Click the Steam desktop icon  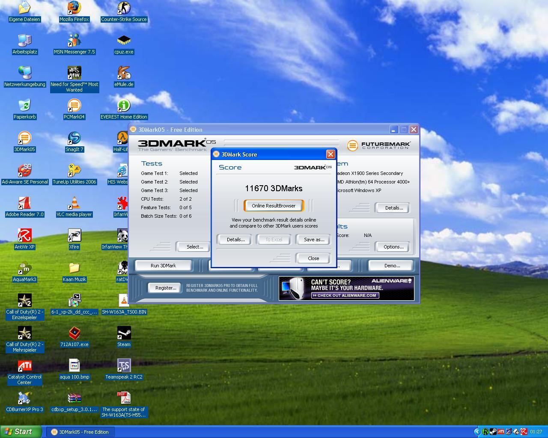pyautogui.click(x=124, y=333)
